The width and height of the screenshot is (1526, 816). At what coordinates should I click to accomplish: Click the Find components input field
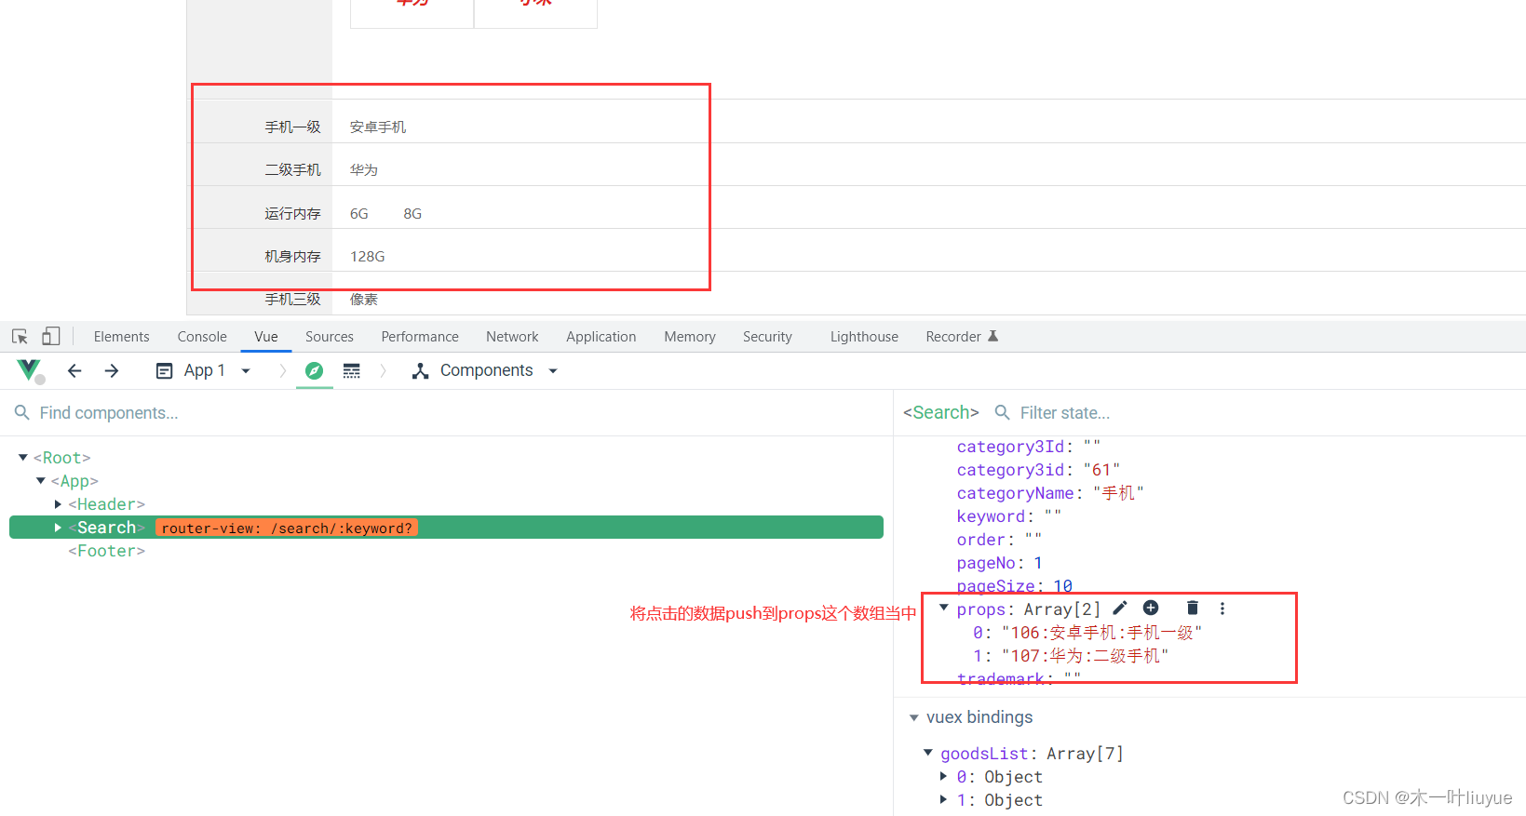click(447, 412)
